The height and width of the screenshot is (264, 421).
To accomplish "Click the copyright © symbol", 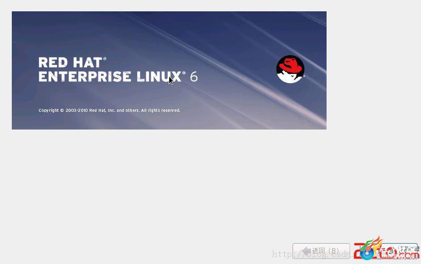I will [62, 110].
